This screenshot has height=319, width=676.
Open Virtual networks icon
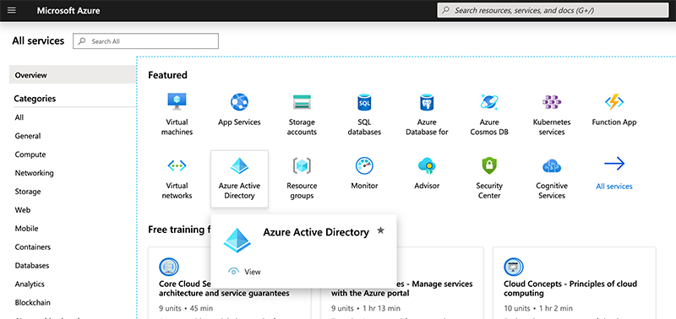click(177, 165)
